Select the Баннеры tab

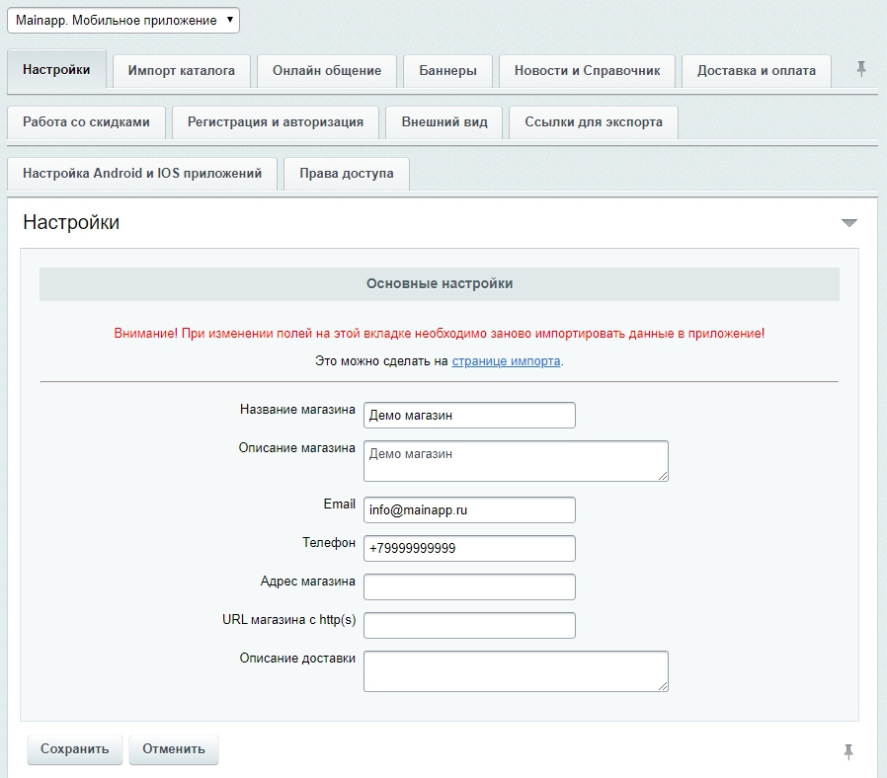(447, 71)
